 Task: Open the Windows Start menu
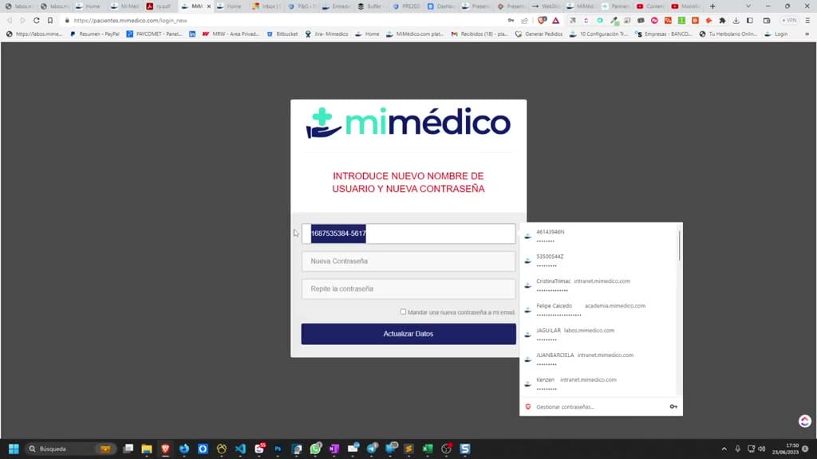click(x=14, y=449)
